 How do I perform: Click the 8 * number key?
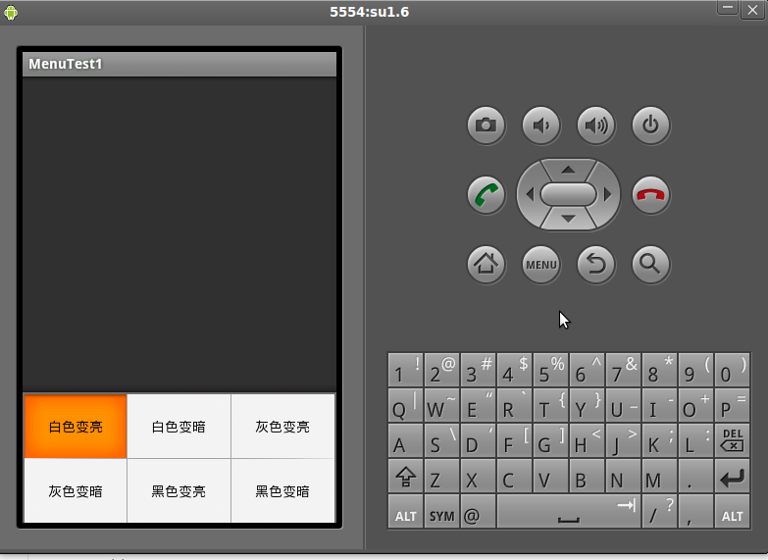(659, 370)
